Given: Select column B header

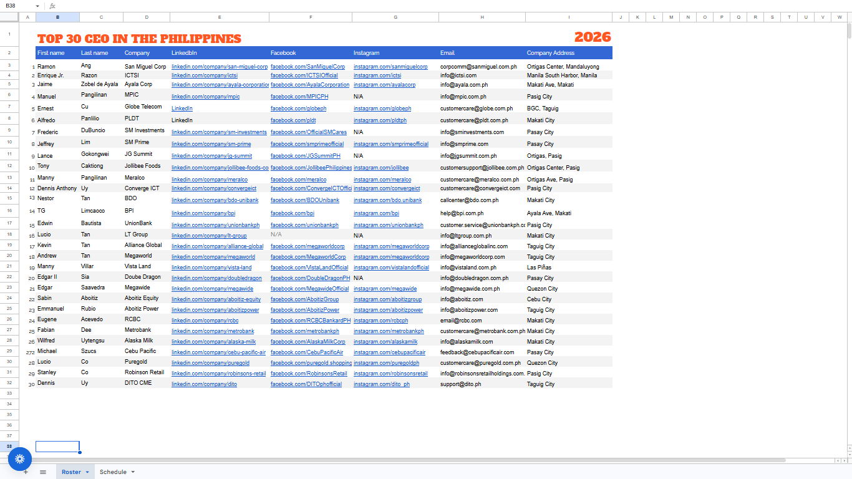Looking at the screenshot, I should tap(57, 17).
